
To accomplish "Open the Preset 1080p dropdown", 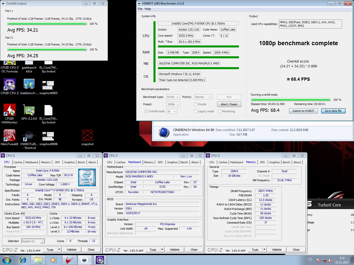I will pos(173,104).
